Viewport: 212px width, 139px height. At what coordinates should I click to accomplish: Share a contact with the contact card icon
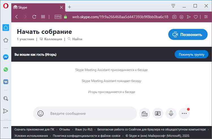(x=158, y=114)
